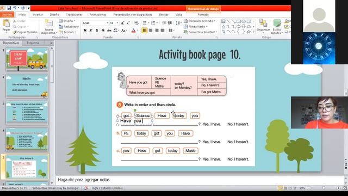The width and height of the screenshot is (348, 196).
Task: Select the right arrow shape
Action: click(x=239, y=27)
